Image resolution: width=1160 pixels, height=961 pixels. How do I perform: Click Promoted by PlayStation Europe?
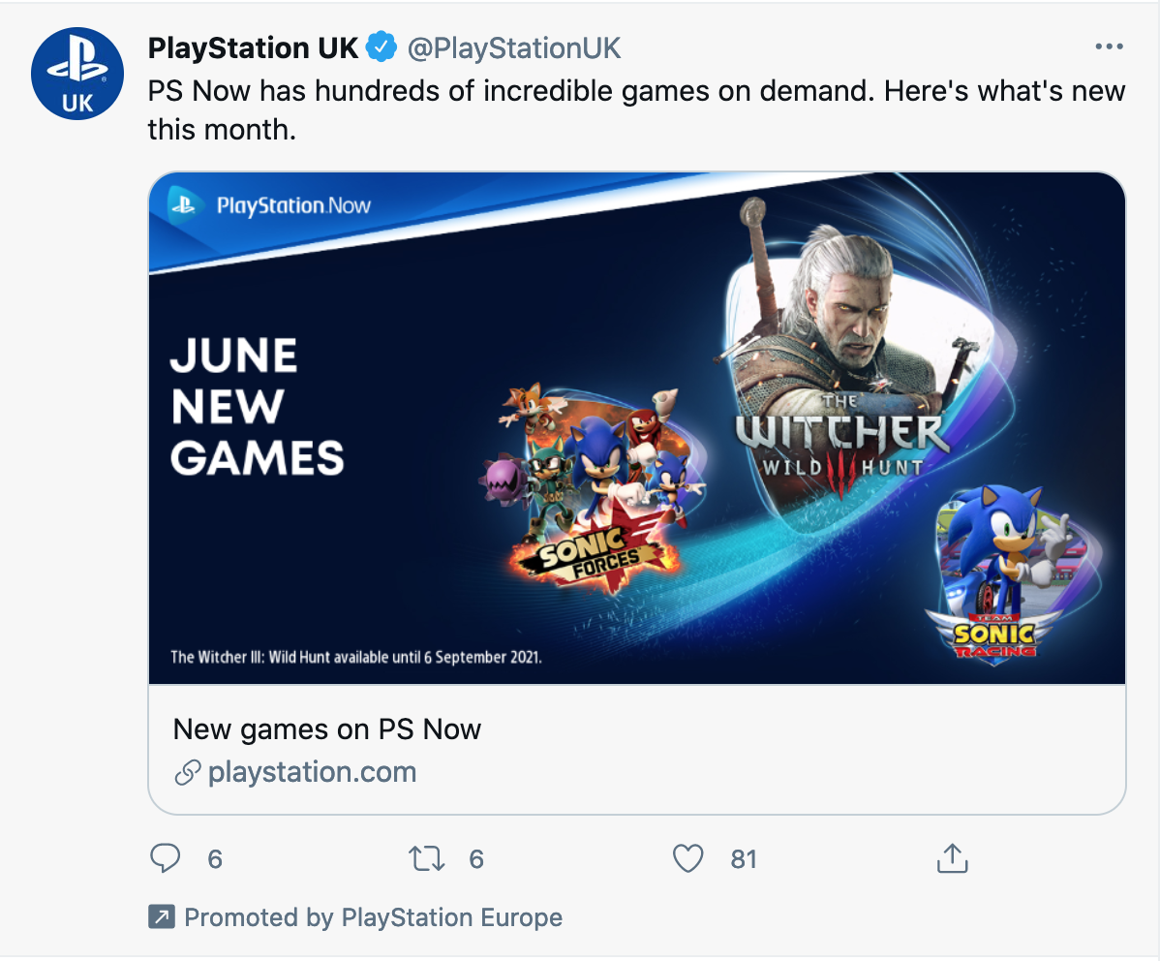point(373,916)
